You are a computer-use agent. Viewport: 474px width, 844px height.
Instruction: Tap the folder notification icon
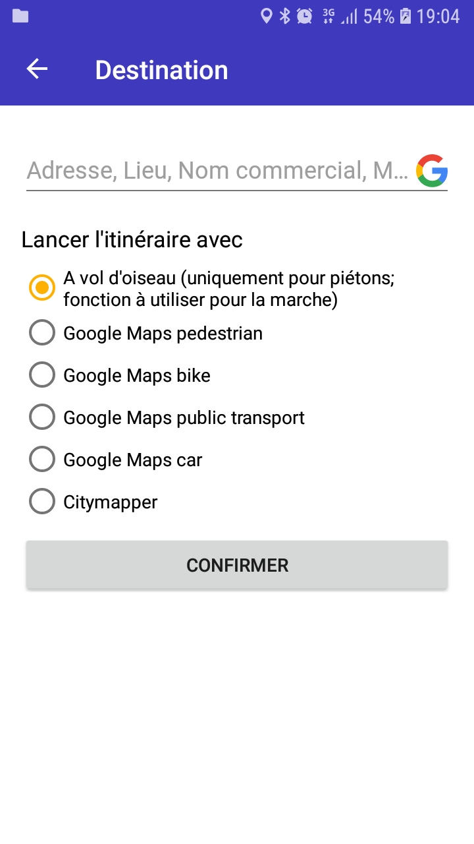(x=20, y=16)
